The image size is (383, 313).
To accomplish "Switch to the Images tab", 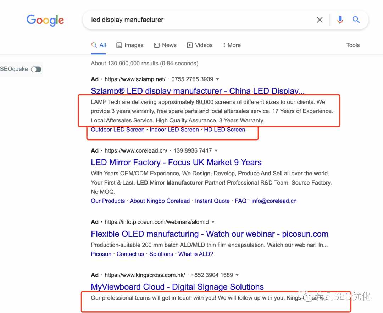I will 130,45.
